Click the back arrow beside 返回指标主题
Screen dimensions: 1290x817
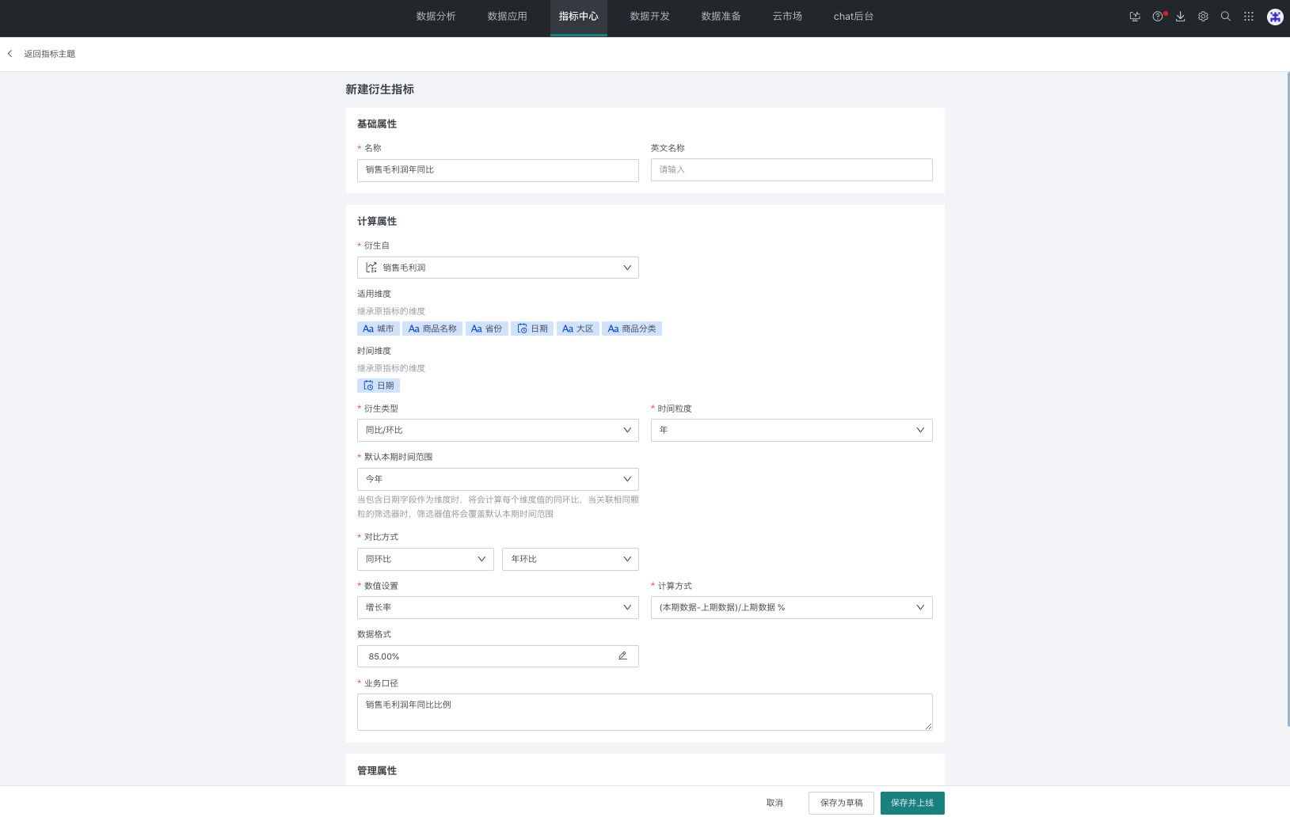click(x=10, y=54)
